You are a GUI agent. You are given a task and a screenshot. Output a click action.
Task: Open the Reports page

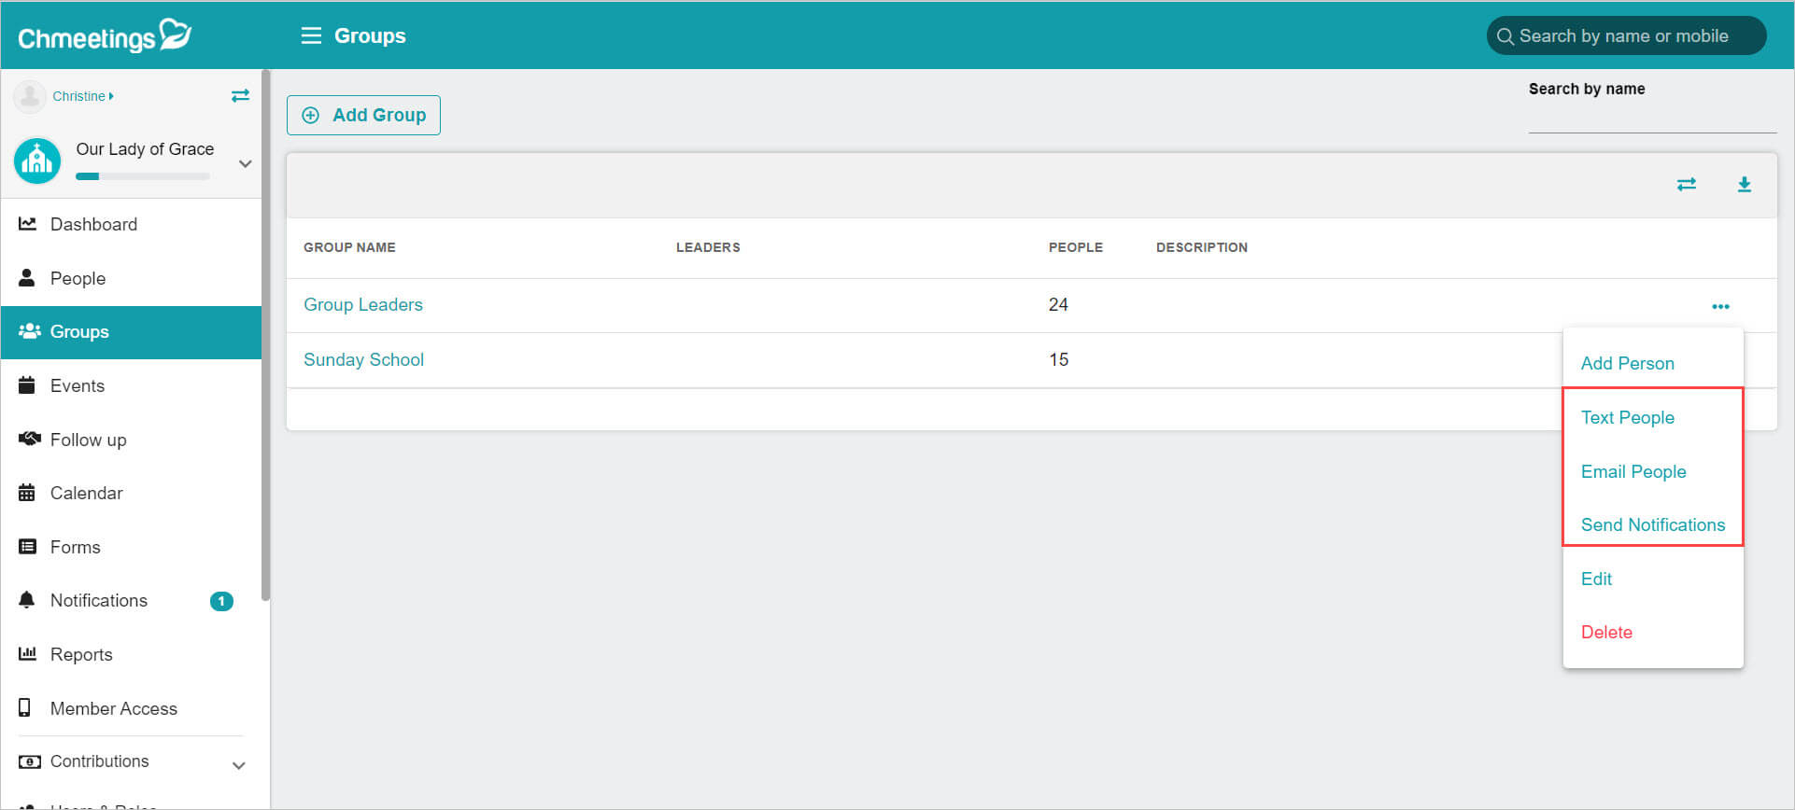pyautogui.click(x=131, y=654)
